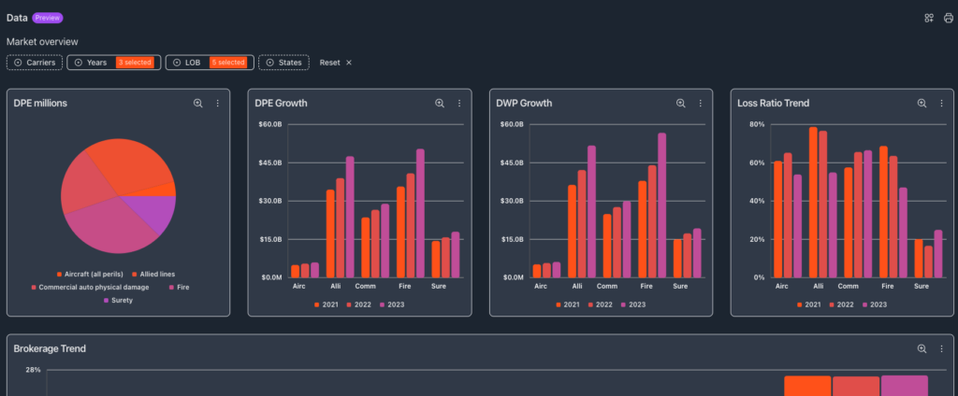The height and width of the screenshot is (396, 958).
Task: Click the X icon next to Reset
Action: click(349, 63)
